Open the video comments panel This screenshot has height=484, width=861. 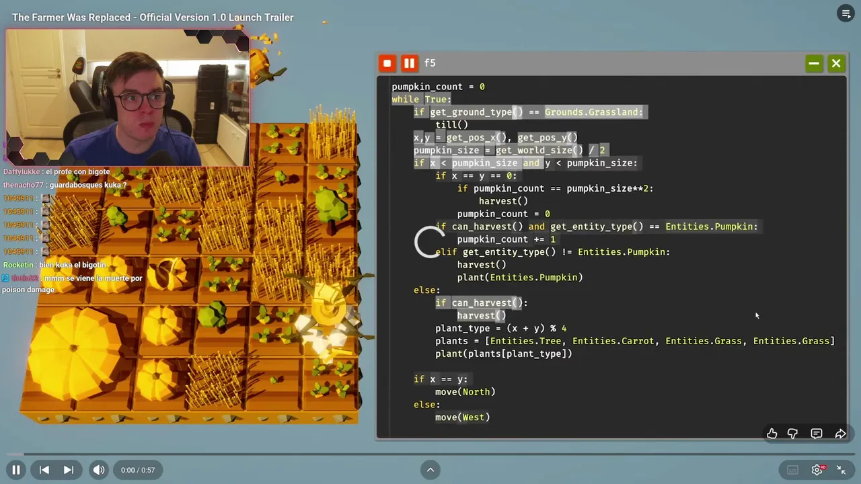[817, 434]
